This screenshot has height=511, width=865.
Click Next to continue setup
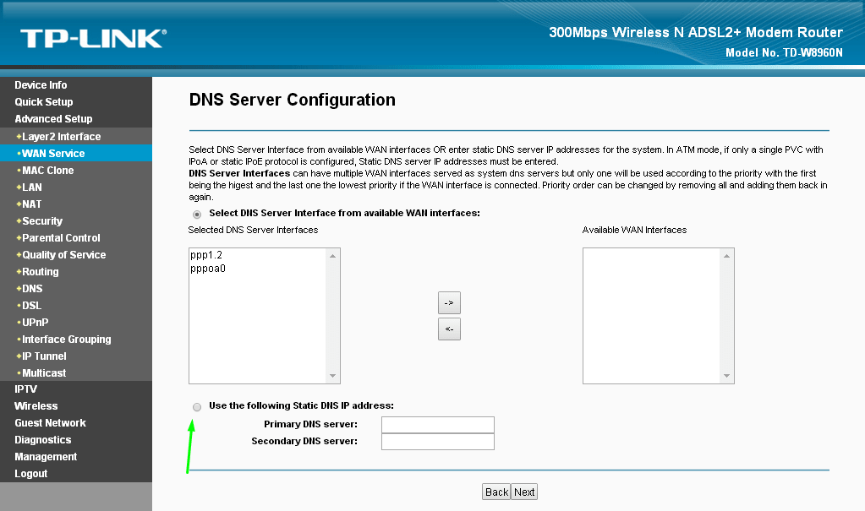click(x=524, y=492)
